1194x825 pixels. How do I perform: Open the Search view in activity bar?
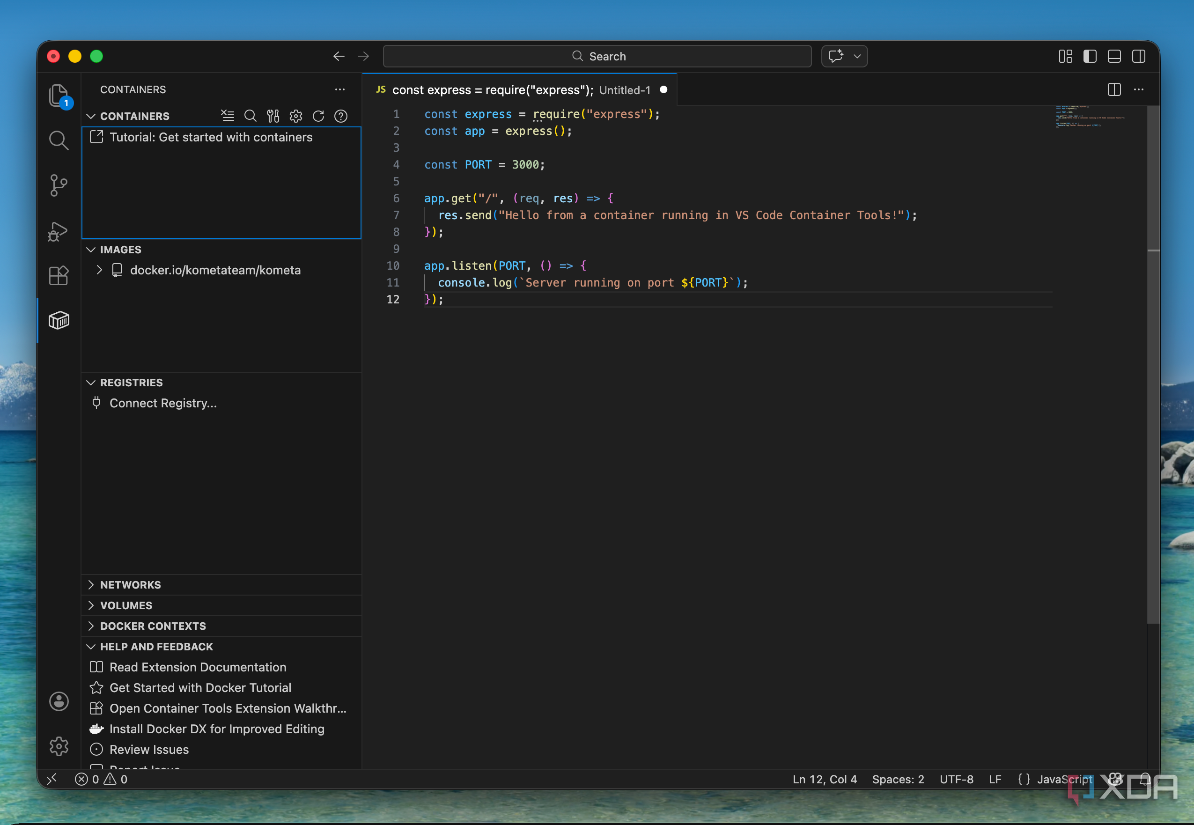(59, 140)
